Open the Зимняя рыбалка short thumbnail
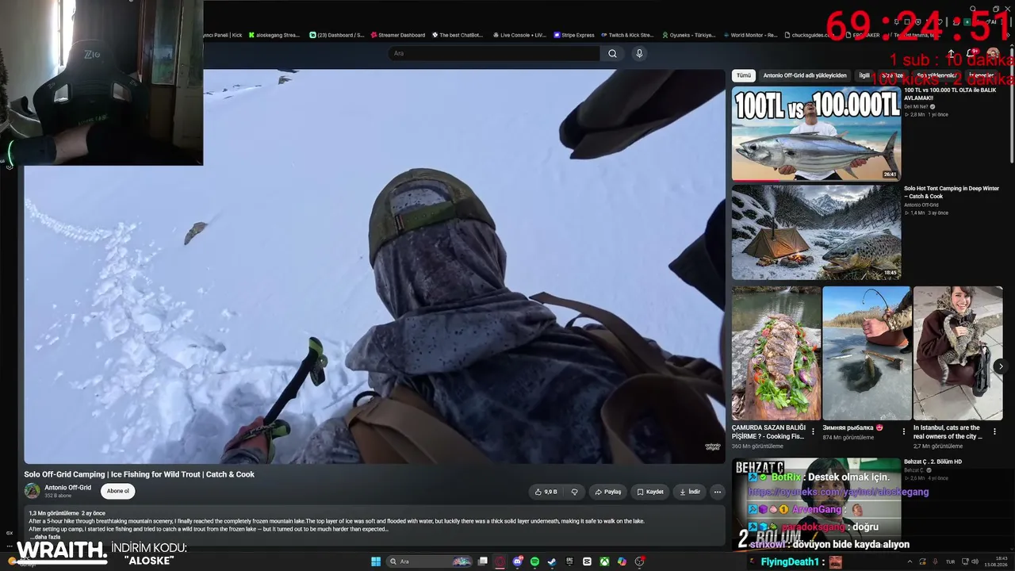Screen dimensions: 1015x571 click(867, 353)
